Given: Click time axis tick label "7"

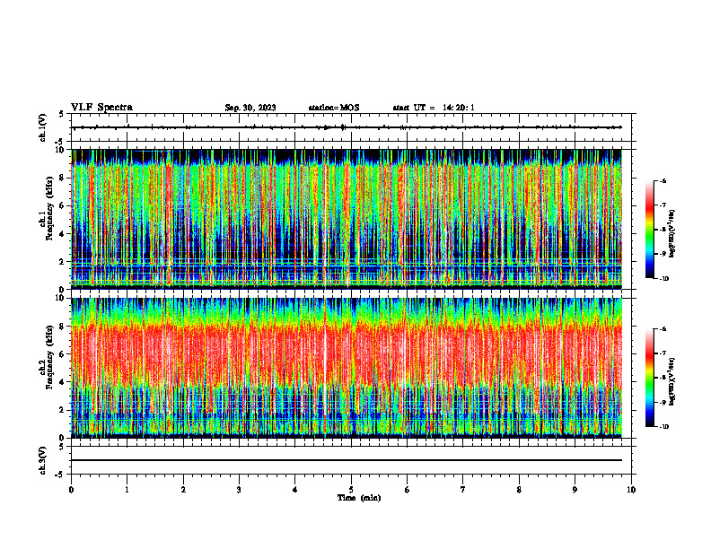Looking at the screenshot, I should [x=463, y=490].
